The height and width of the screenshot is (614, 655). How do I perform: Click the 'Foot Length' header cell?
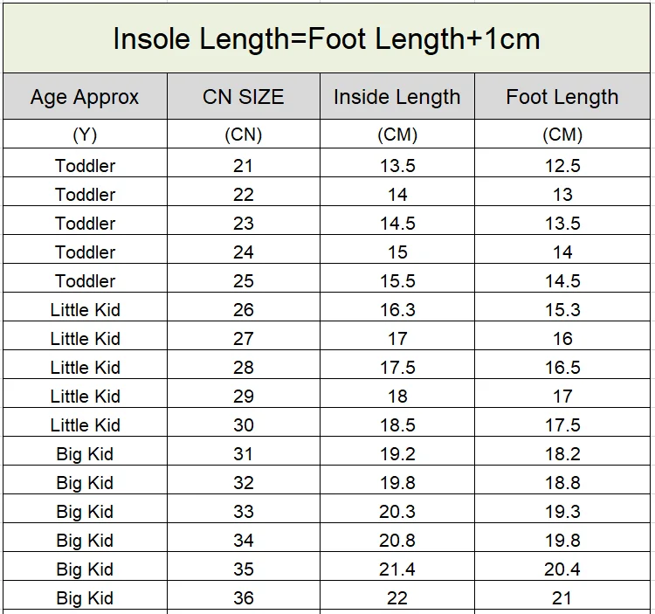point(562,97)
